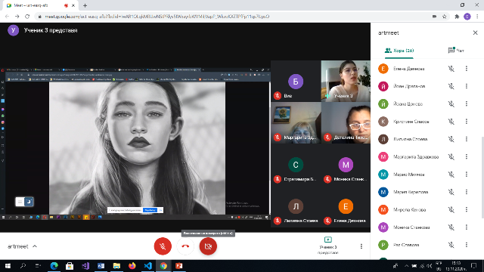The height and width of the screenshot is (272, 484).
Task: Open the Chrome extensions puzzle icon
Action: point(457,17)
